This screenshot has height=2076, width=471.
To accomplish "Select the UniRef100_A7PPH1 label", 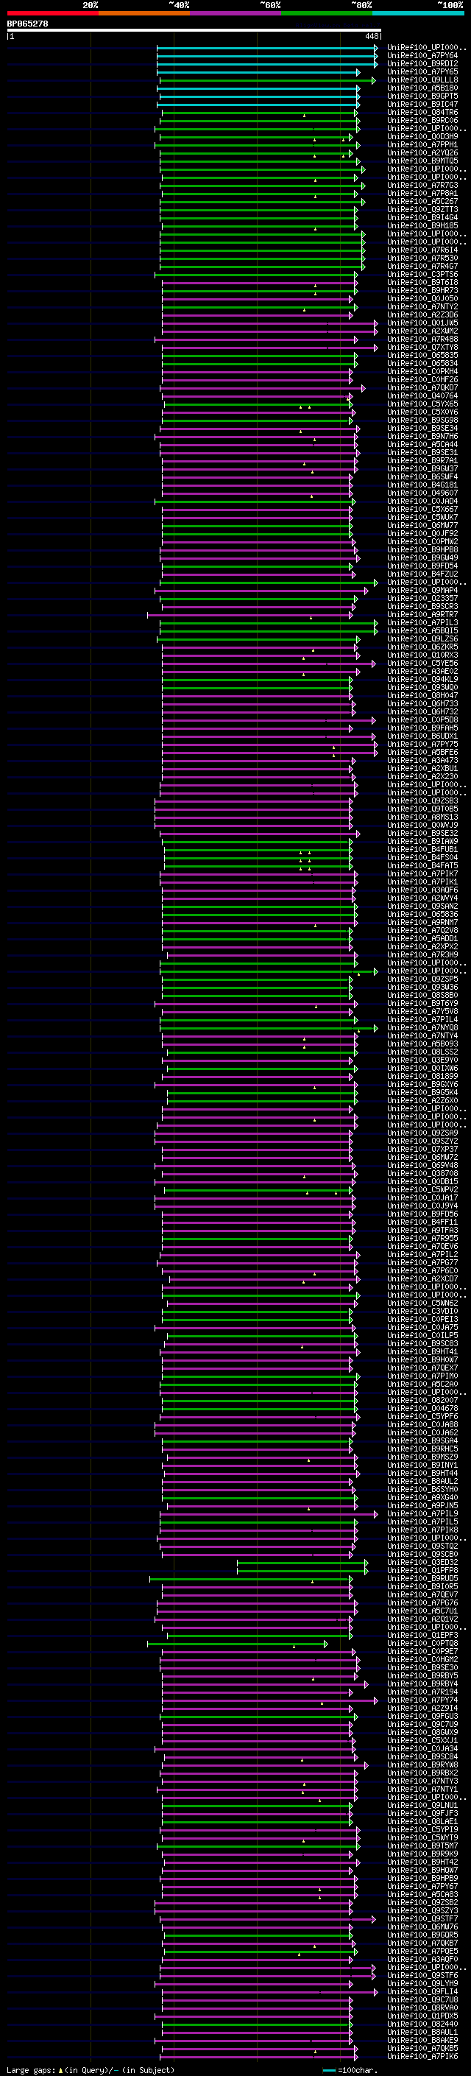I will click(422, 145).
